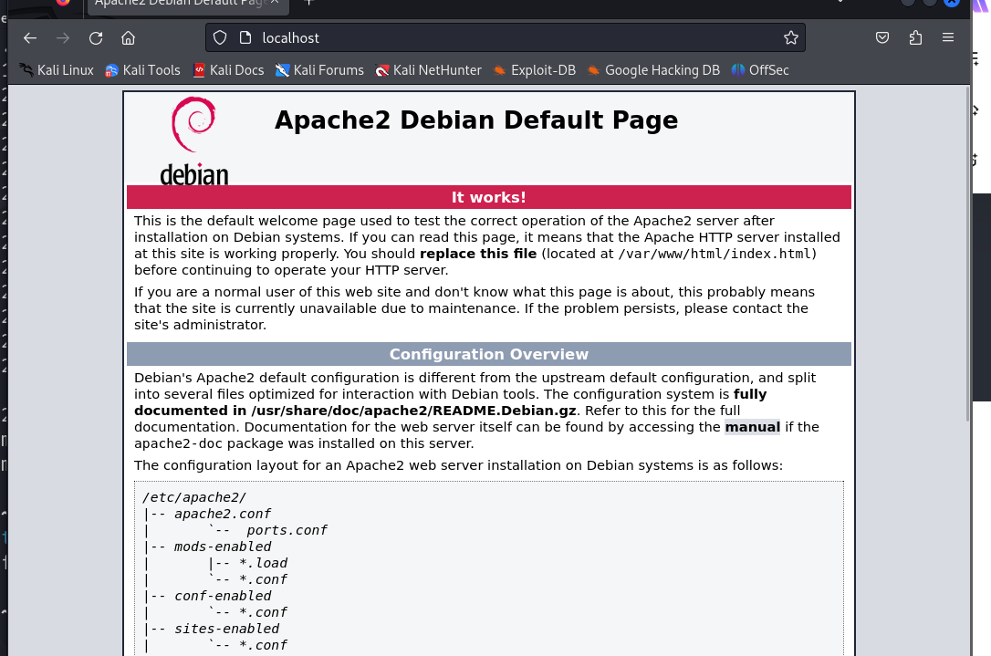The width and height of the screenshot is (991, 656).
Task: Open the Kali NetHunter bookmark
Action: 429,70
